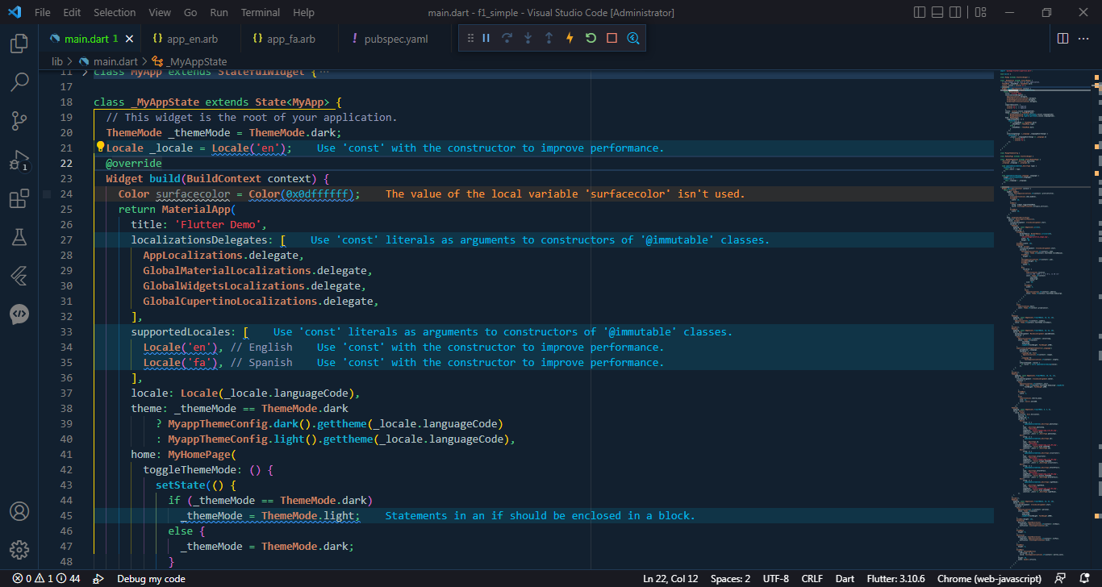The height and width of the screenshot is (587, 1102).
Task: Open the Run menu
Action: [219, 12]
